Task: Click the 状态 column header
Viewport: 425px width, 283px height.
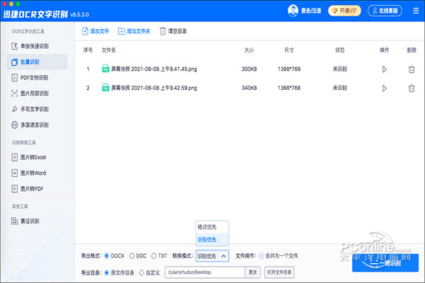Action: (340, 50)
